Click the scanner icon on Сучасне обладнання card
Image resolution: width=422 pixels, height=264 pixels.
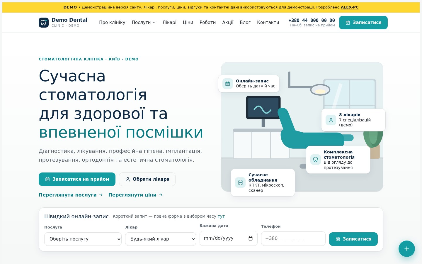[x=240, y=182]
